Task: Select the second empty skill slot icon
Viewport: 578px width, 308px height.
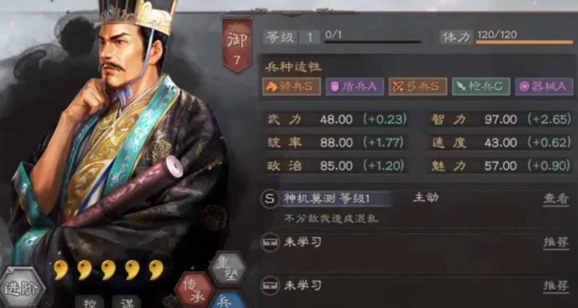Action: coord(270,286)
